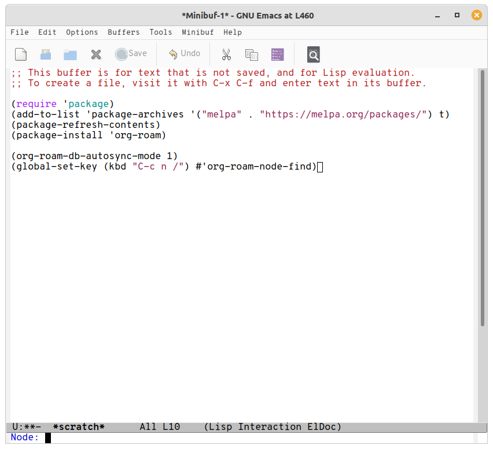Open Directory via folder toolbar icon

point(70,55)
